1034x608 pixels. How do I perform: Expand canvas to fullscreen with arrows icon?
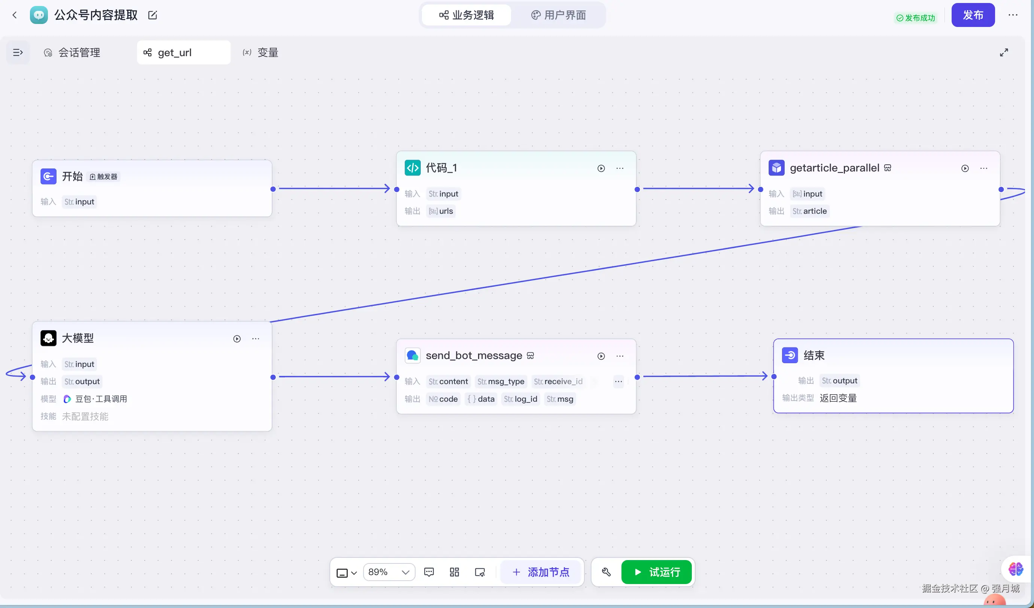pyautogui.click(x=1004, y=52)
